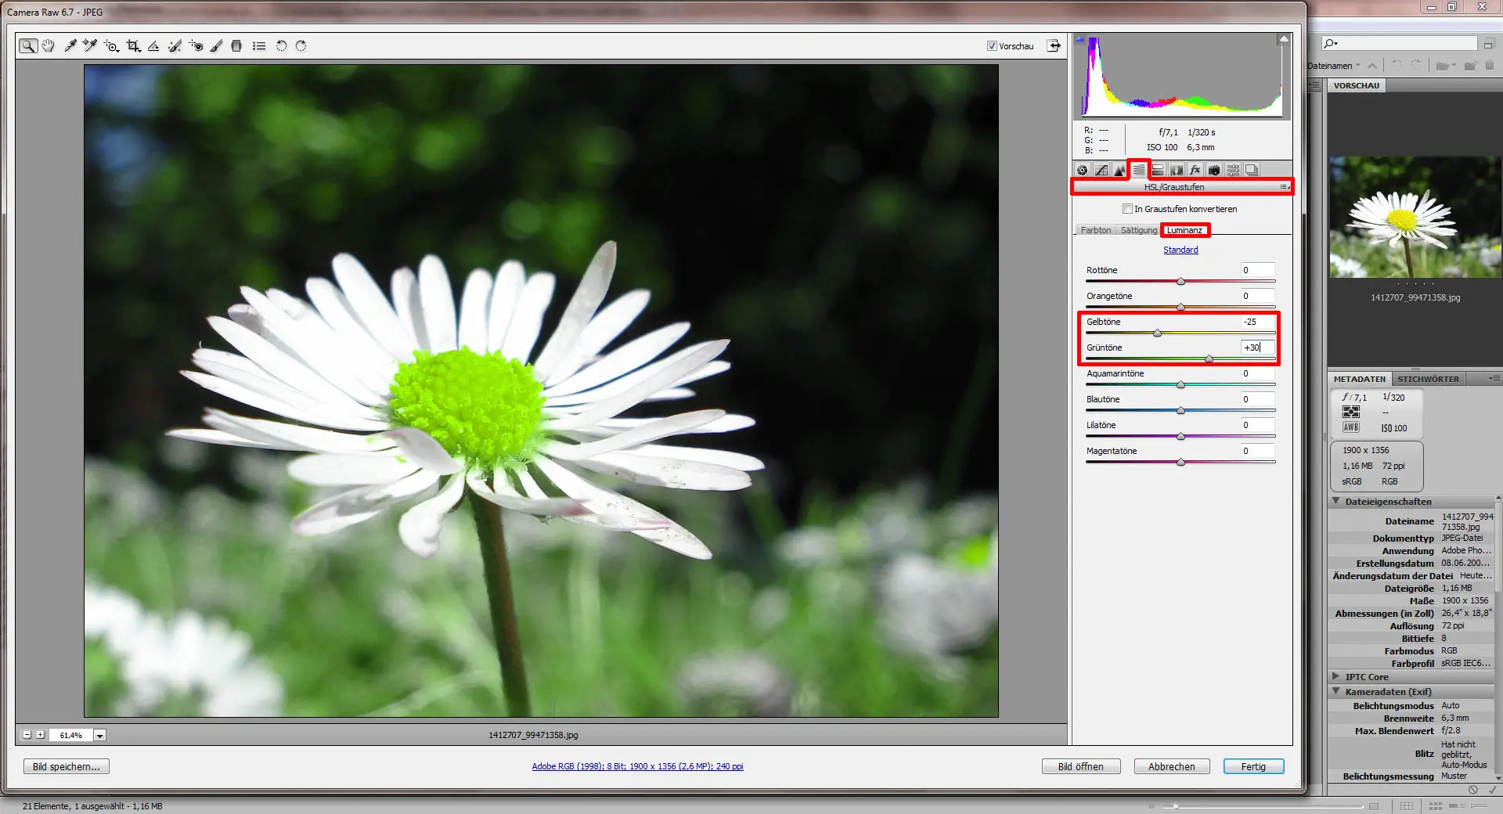The height and width of the screenshot is (814, 1503).
Task: Click the Bild speichern button
Action: 66,766
